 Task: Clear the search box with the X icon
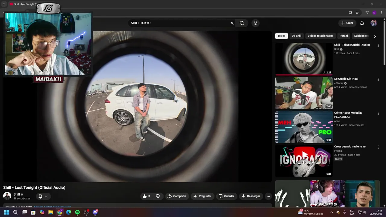(x=232, y=23)
